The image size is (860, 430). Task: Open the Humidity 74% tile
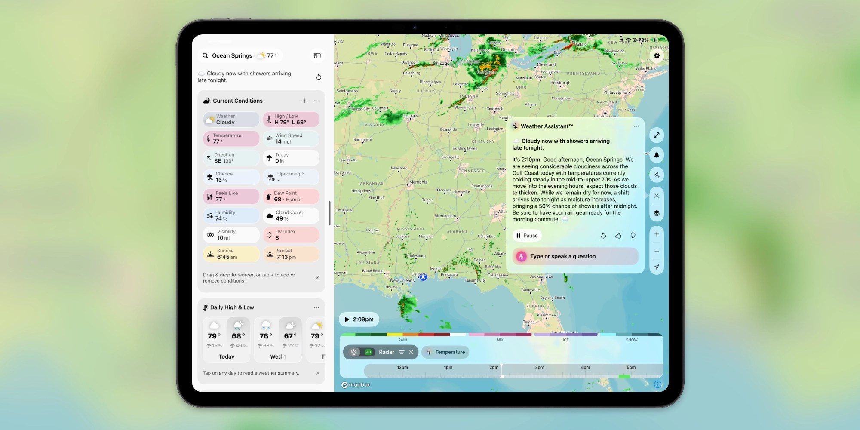pos(231,215)
